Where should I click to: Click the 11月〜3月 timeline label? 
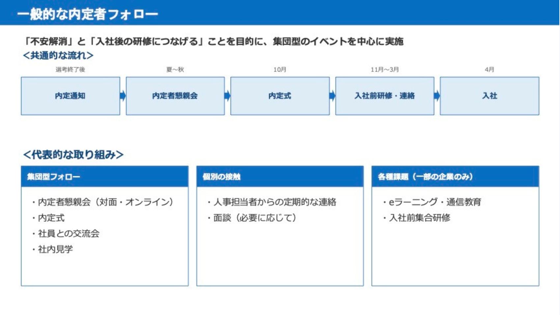385,70
